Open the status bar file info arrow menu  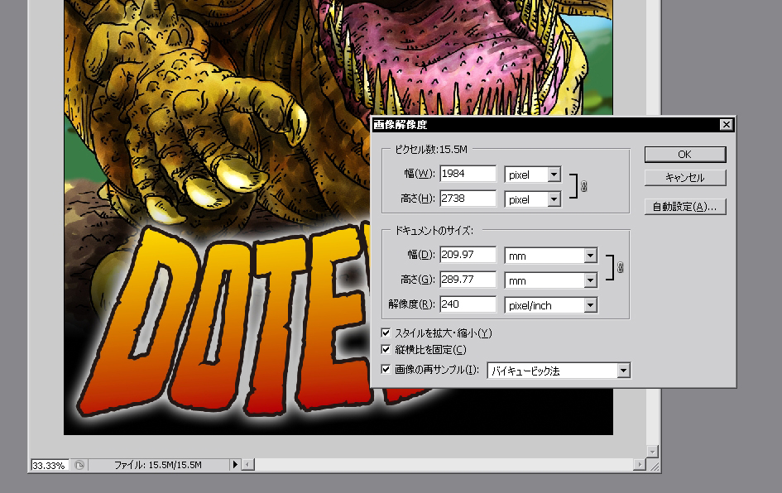235,465
